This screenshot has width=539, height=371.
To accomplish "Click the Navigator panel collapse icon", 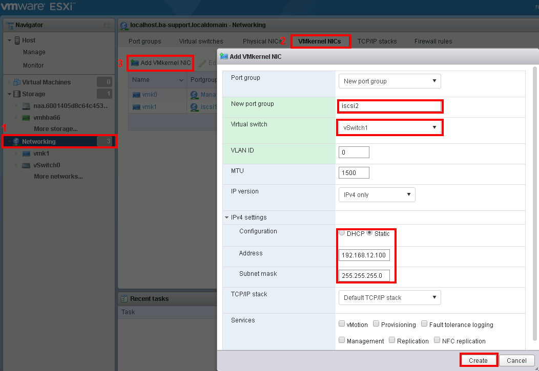I will [107, 25].
